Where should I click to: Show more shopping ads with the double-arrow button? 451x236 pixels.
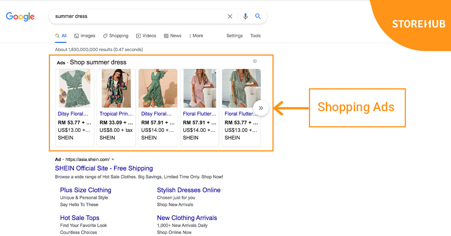(261, 108)
